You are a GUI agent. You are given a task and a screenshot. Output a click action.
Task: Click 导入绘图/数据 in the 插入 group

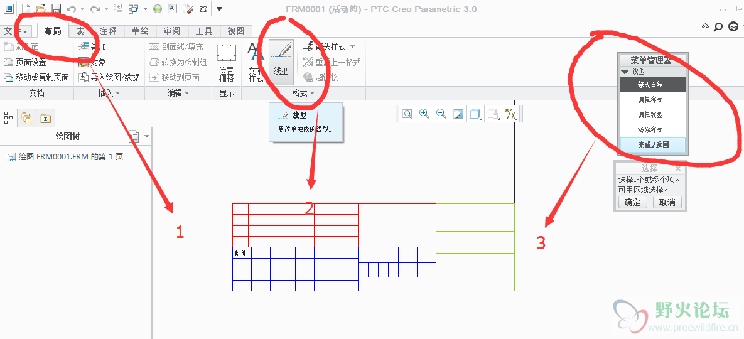coord(109,77)
